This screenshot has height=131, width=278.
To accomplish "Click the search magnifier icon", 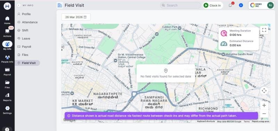I will 163,5.
